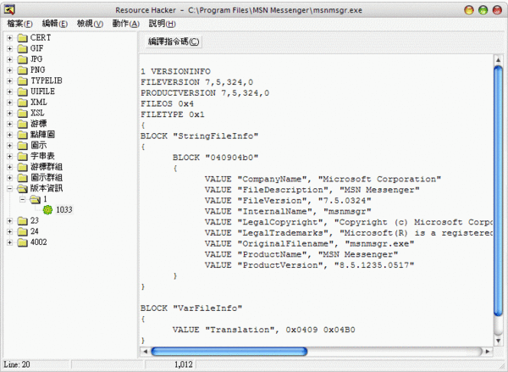Open the 編輯(E) menu

[55, 24]
